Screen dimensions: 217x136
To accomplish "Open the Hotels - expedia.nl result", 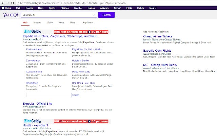I will pos(35,125).
